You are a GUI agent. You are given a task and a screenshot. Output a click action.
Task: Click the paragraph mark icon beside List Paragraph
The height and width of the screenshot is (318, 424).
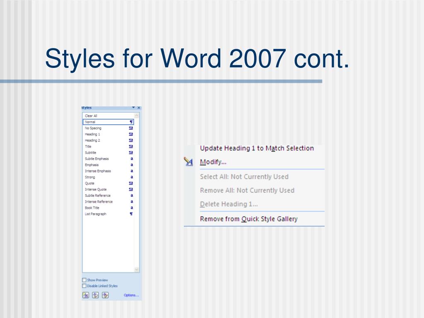(x=131, y=214)
